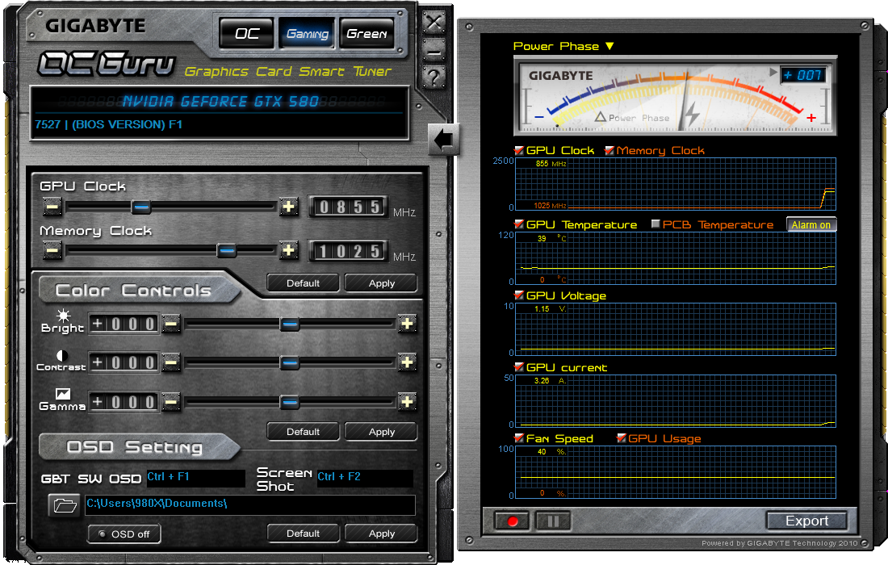Click the Contrast half-circle icon

pos(62,355)
